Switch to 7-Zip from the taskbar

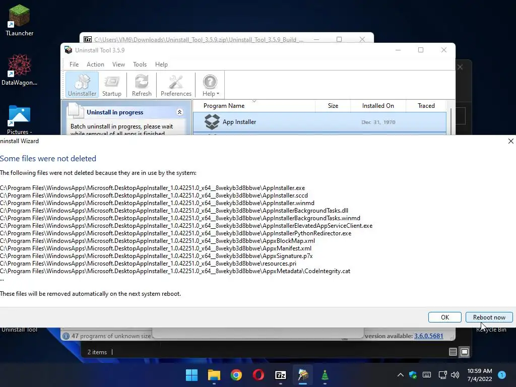coord(280,375)
